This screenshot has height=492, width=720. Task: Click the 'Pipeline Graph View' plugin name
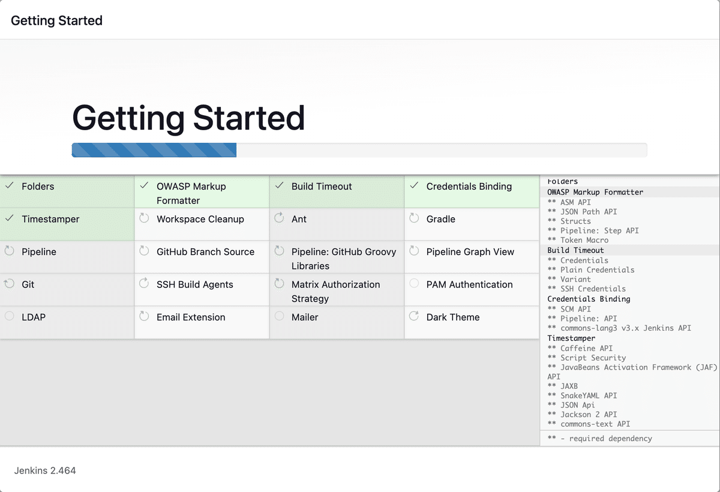tap(470, 252)
